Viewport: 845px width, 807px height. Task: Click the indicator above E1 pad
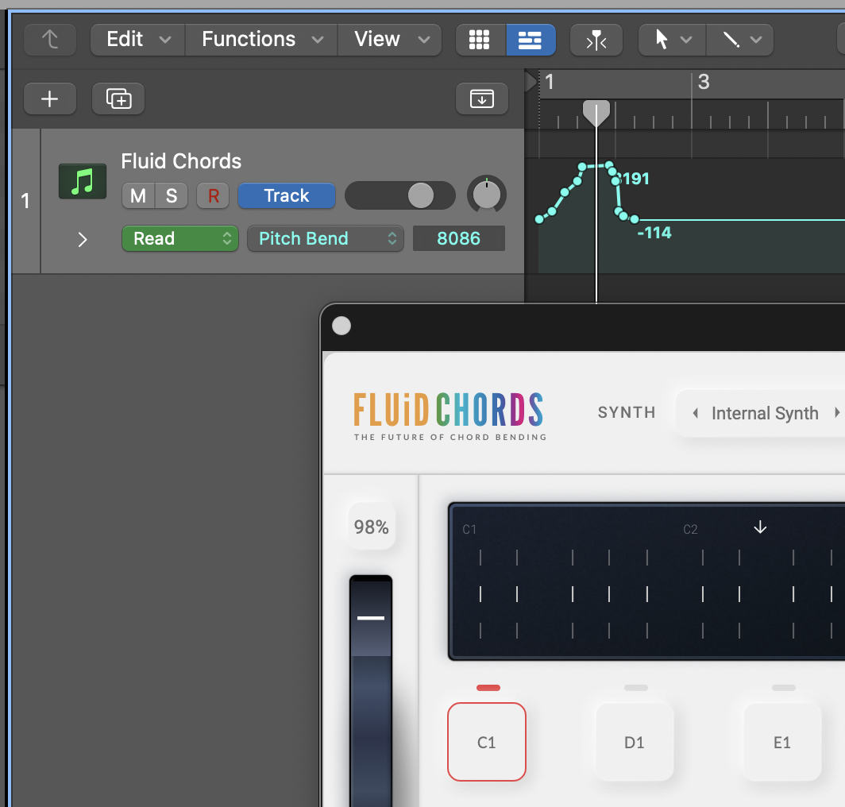pos(784,688)
